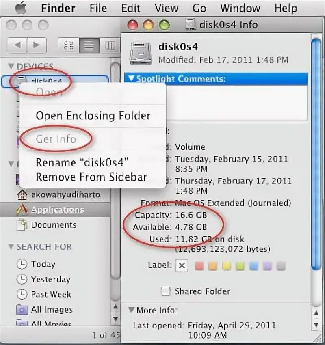Go forward in Finder window
Screen dimensions: 325x345
(37, 45)
